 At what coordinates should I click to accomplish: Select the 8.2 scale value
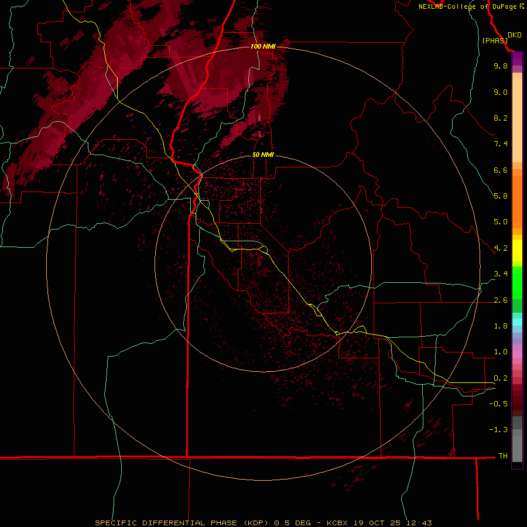(x=501, y=118)
